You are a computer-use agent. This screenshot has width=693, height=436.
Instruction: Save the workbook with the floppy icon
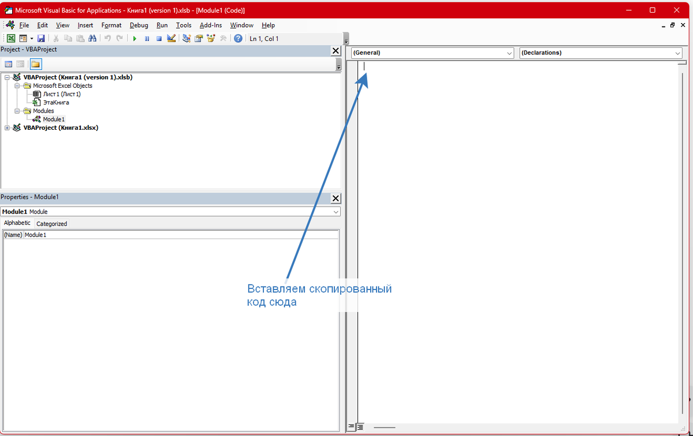coord(41,39)
